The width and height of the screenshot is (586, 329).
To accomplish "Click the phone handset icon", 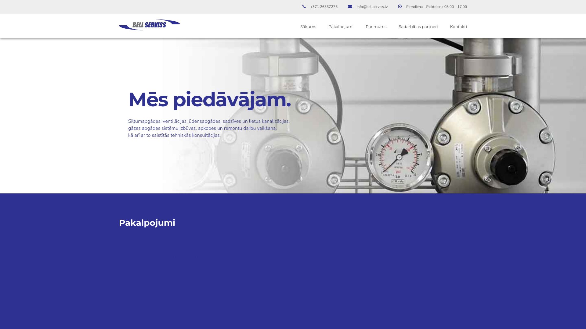I will tap(304, 6).
